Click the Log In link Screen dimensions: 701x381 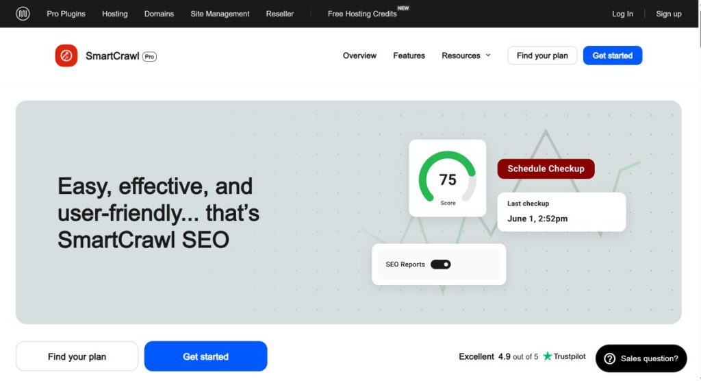coord(622,14)
